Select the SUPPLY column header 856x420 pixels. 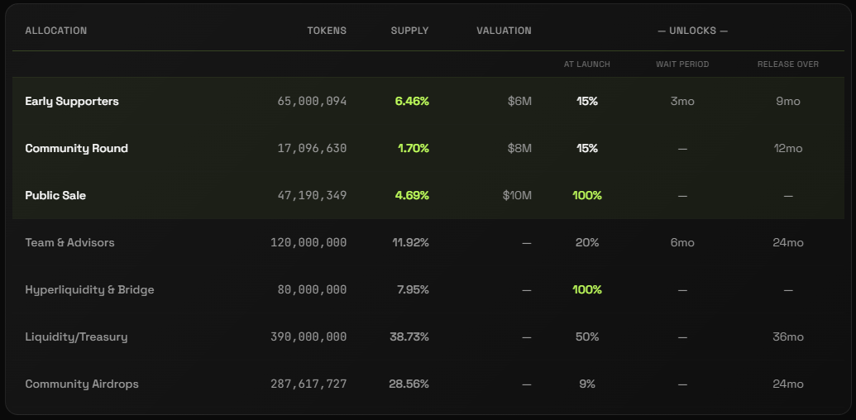tap(409, 31)
